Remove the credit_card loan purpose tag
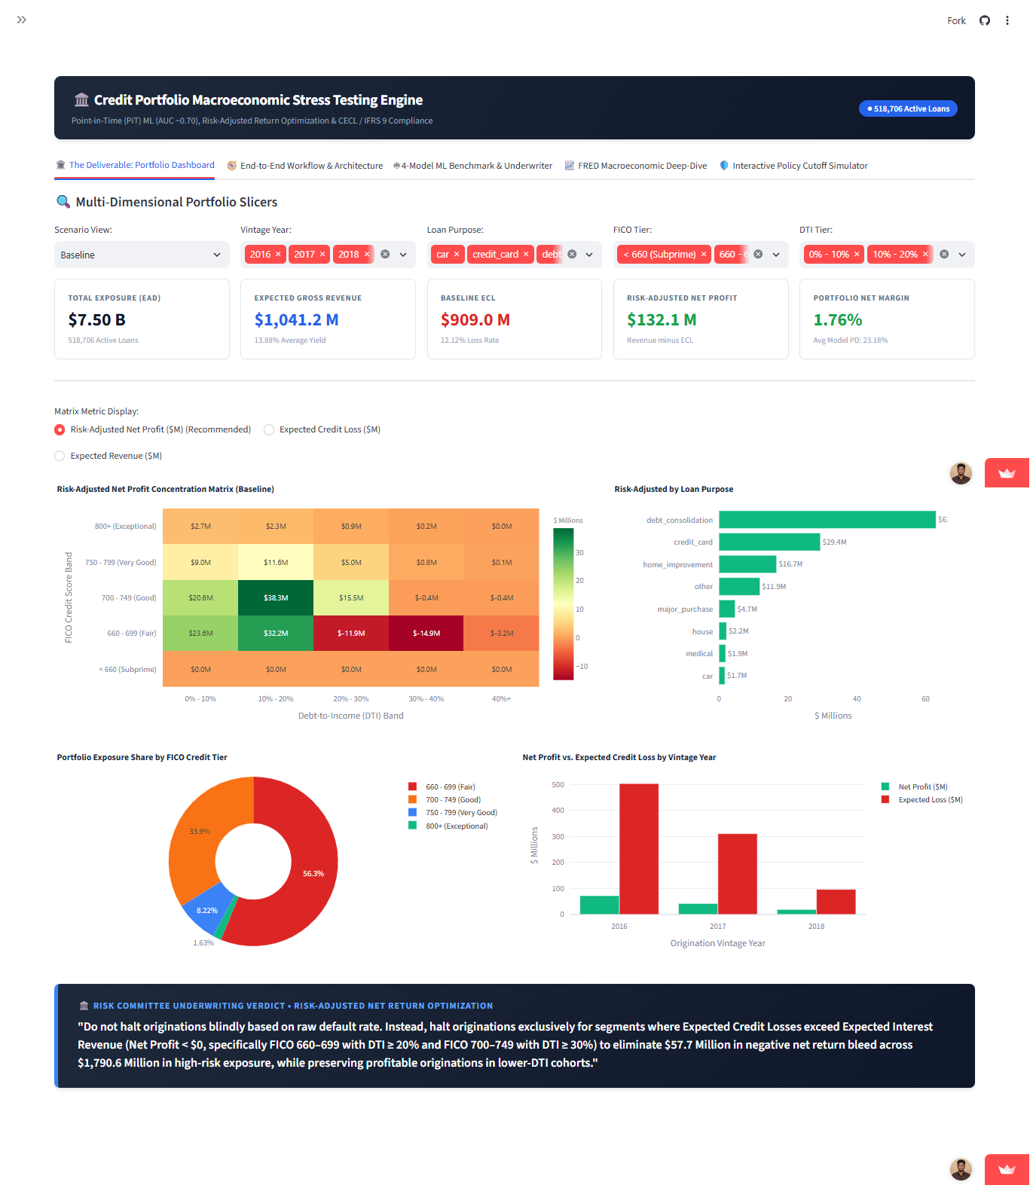This screenshot has width=1030, height=1185. pyautogui.click(x=526, y=255)
